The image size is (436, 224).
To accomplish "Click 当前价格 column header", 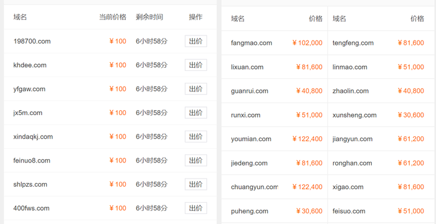I will coord(113,17).
